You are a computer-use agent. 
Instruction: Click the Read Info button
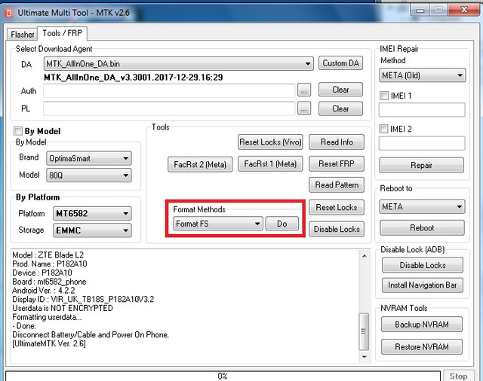click(x=337, y=142)
